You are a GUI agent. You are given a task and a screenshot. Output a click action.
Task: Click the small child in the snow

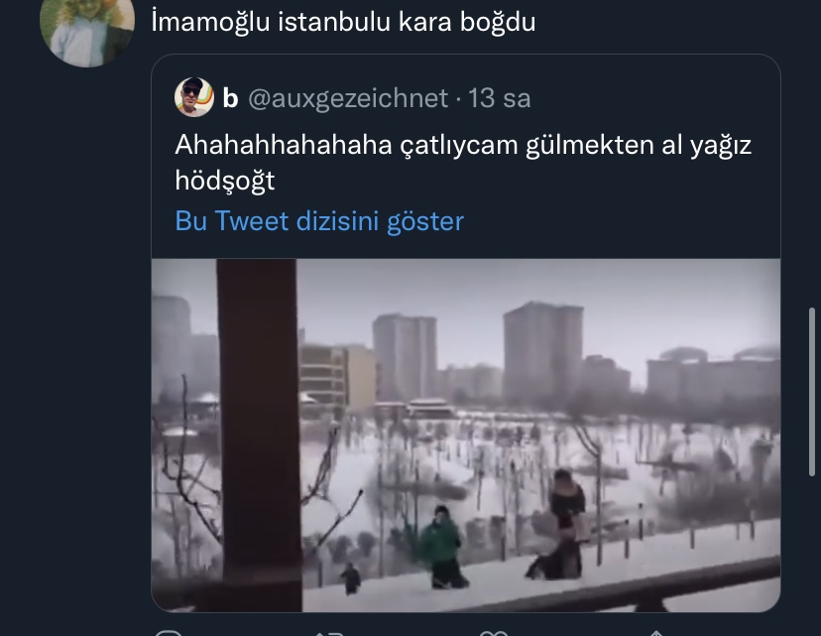click(x=351, y=577)
